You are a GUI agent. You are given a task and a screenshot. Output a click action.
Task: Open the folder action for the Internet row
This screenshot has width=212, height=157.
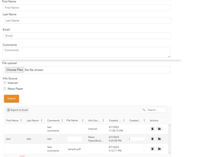point(159,129)
